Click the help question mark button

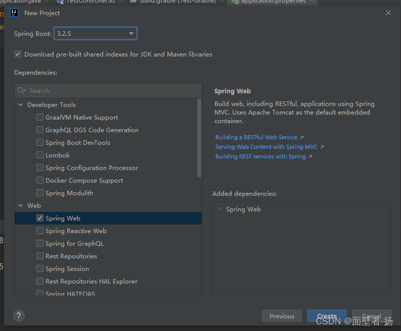pyautogui.click(x=19, y=316)
